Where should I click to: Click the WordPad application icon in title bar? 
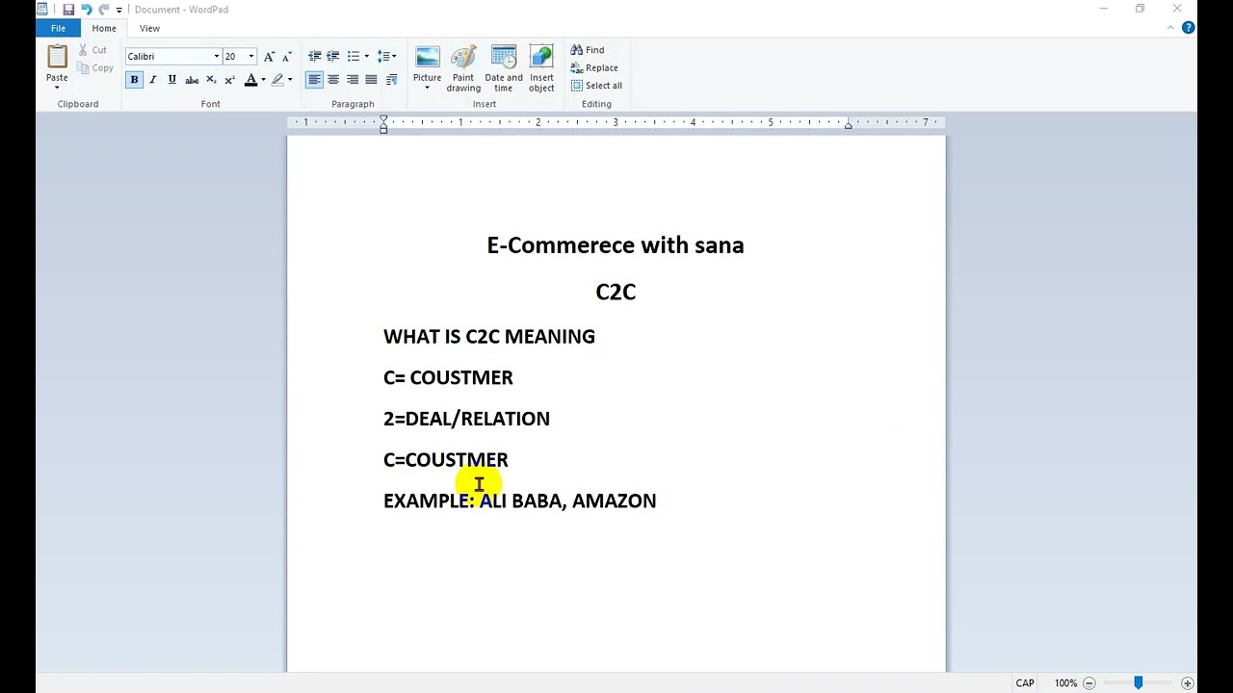click(x=42, y=10)
